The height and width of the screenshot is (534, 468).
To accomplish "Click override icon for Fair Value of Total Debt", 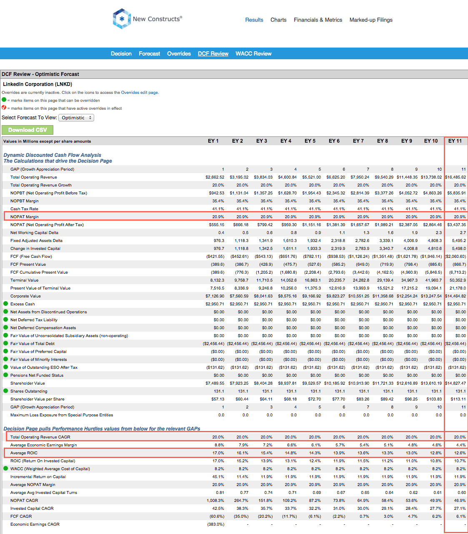I will coord(6,343).
